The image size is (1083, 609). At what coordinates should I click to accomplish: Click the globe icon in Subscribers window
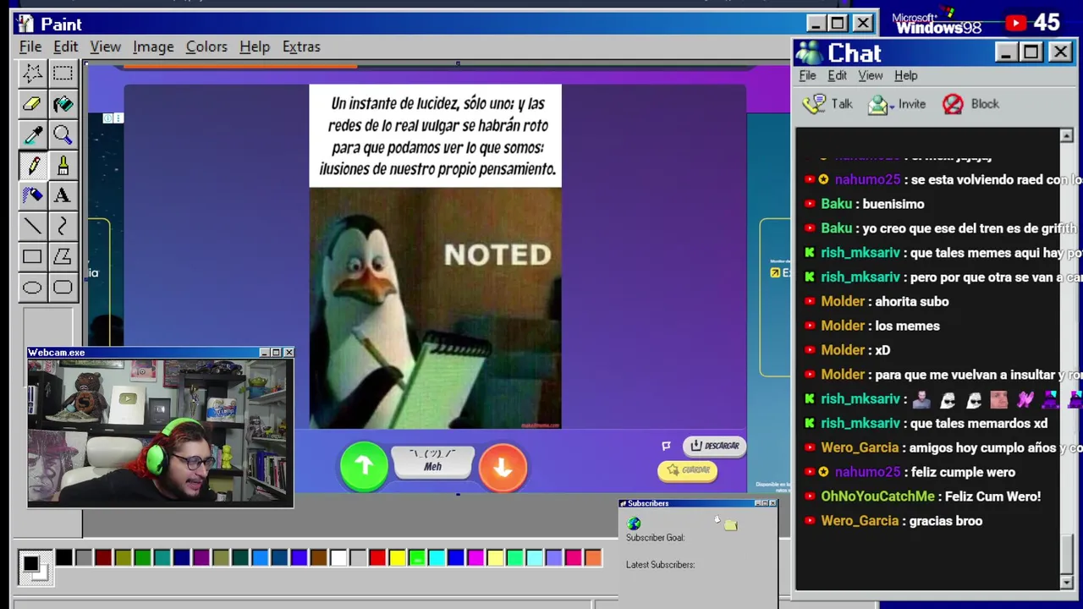click(x=634, y=524)
